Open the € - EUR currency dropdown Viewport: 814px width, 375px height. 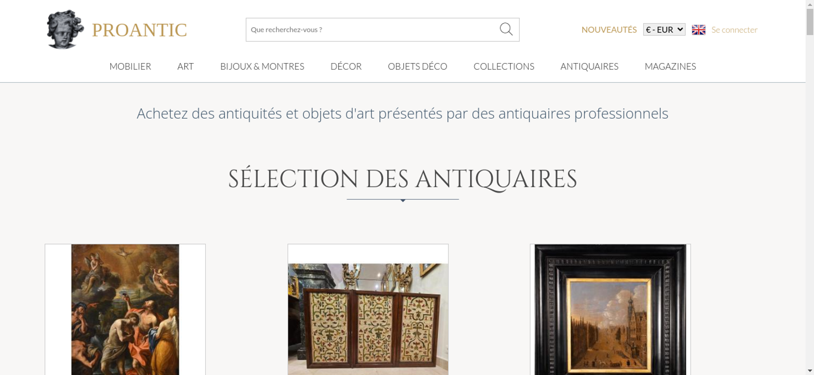[664, 30]
